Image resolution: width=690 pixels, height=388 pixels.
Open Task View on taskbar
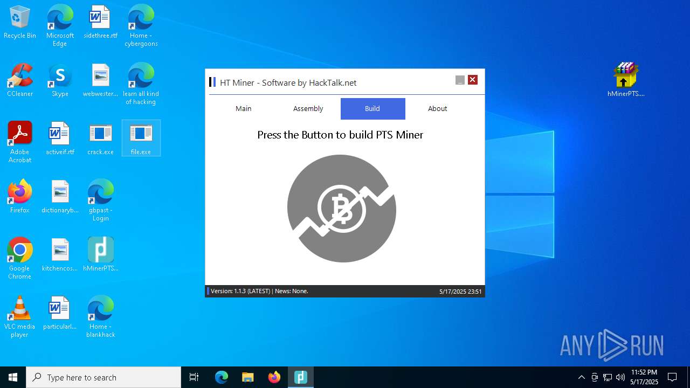pos(194,377)
